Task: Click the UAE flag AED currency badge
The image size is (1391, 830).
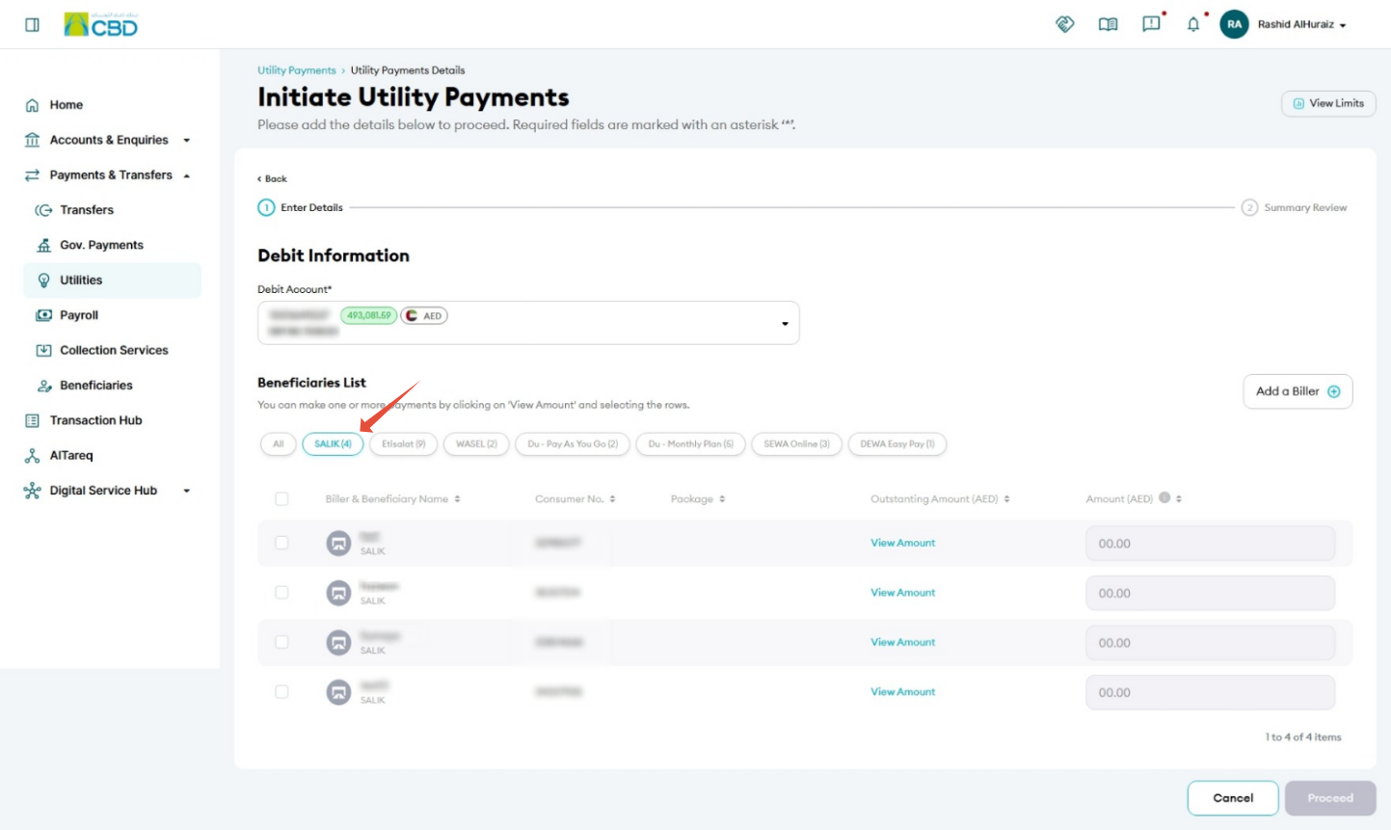Action: click(x=424, y=316)
